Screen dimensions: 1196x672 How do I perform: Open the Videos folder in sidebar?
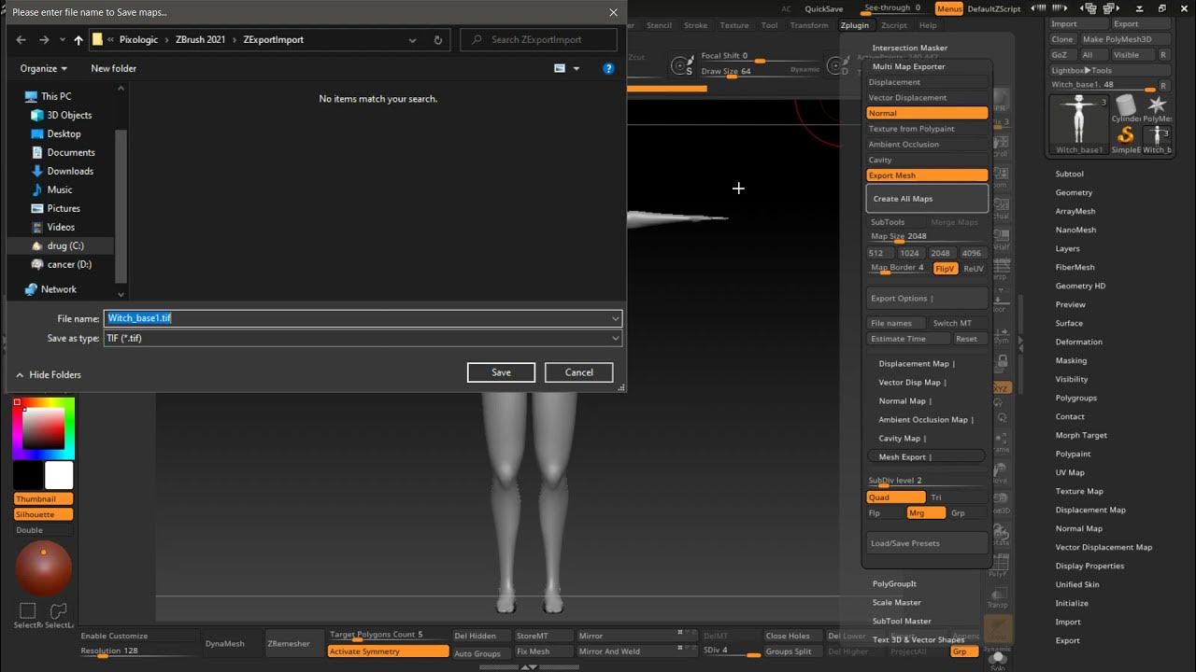point(61,227)
